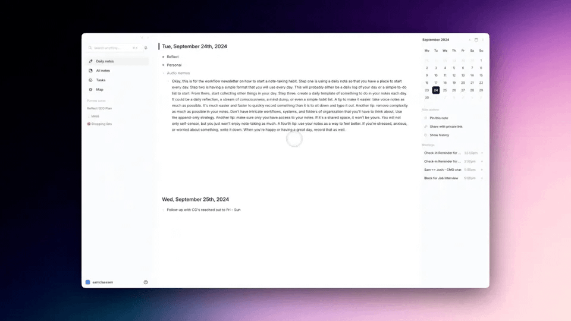Select September 10 in the calendar
The image size is (571, 321).
click(436, 75)
